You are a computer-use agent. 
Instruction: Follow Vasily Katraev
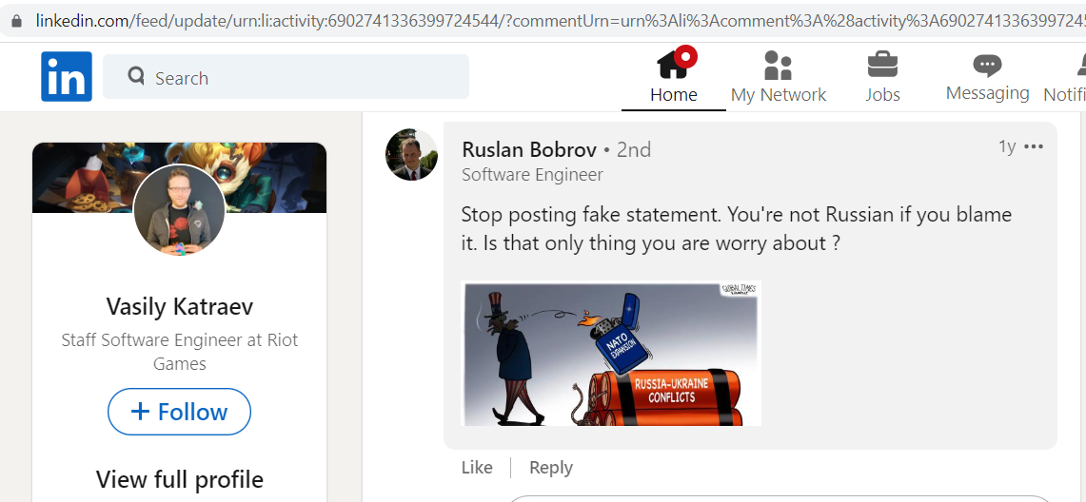[x=179, y=412]
